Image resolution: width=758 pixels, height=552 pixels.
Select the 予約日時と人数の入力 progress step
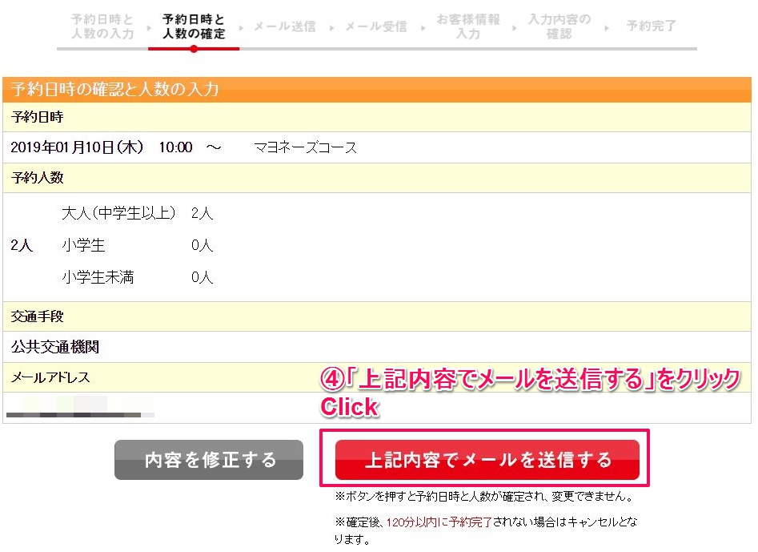[x=102, y=26]
